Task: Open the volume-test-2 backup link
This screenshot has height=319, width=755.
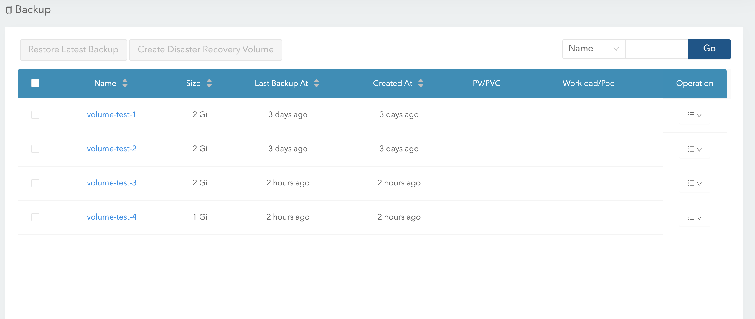Action: click(111, 149)
